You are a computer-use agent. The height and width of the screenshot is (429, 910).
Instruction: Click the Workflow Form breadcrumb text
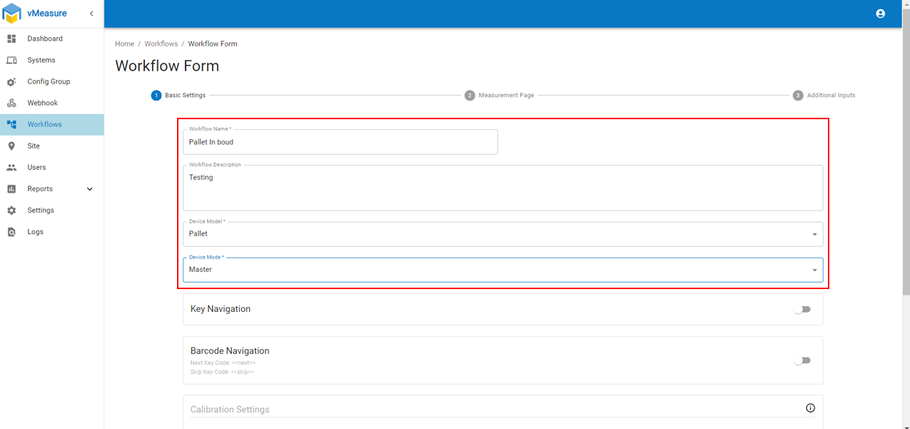[213, 44]
